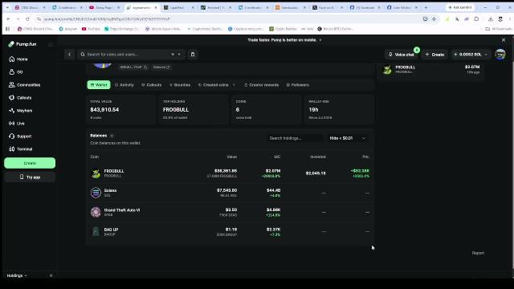
Task: Click the total value $43,910.54
Action: tap(104, 109)
